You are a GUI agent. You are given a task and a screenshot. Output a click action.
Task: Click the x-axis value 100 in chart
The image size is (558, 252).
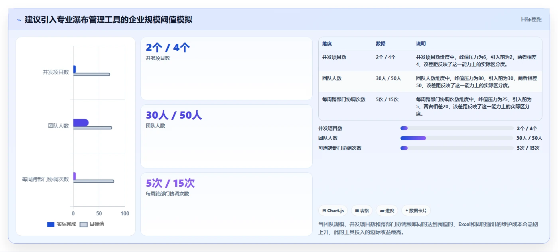click(125, 214)
